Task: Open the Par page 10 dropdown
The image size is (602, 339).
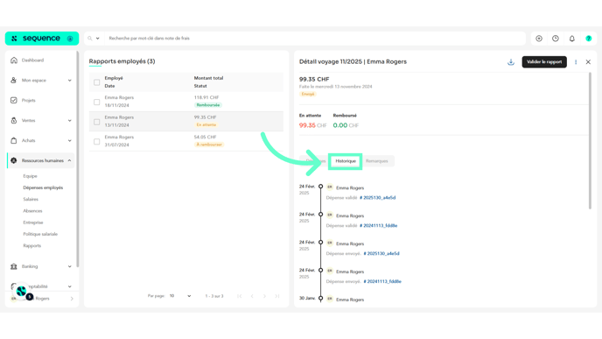Action: (x=180, y=296)
